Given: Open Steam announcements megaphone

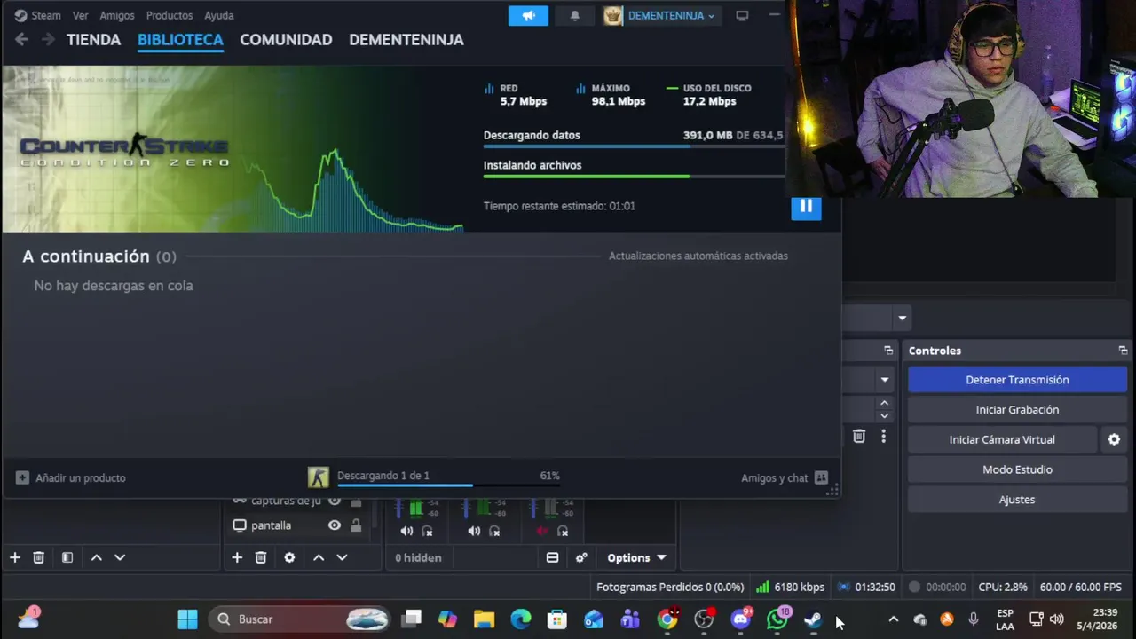Looking at the screenshot, I should coord(528,15).
